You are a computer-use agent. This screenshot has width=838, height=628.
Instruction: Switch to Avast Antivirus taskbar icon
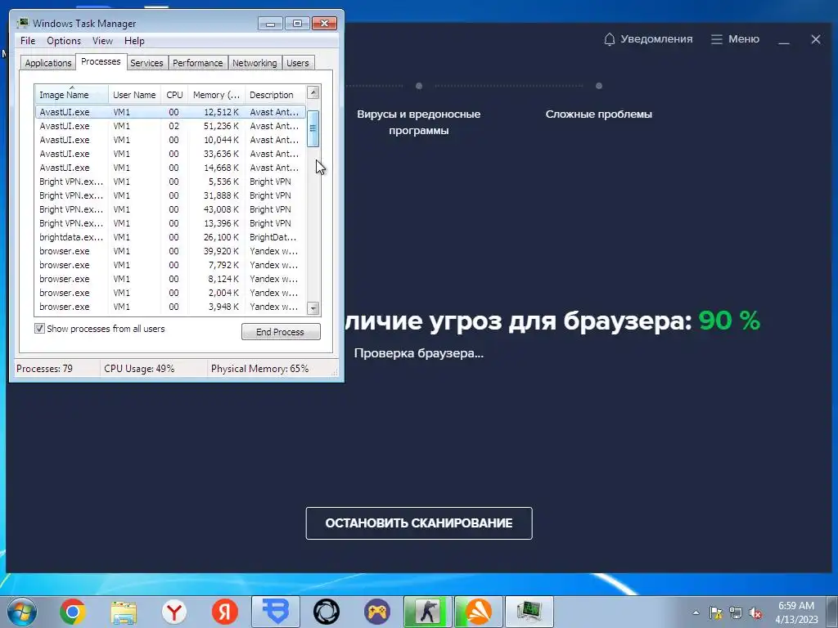(479, 612)
